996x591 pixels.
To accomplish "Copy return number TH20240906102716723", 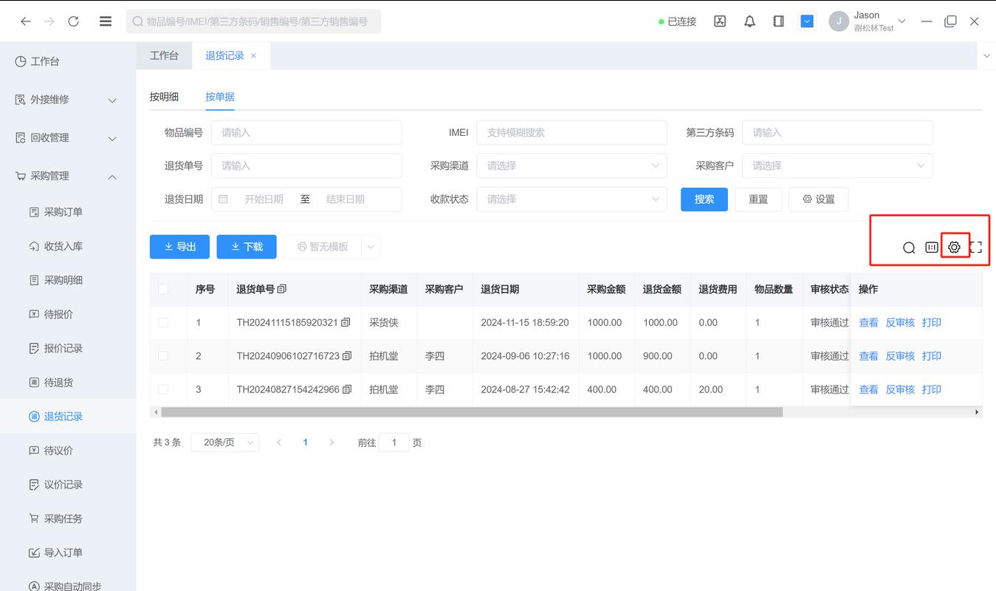I will tap(347, 356).
